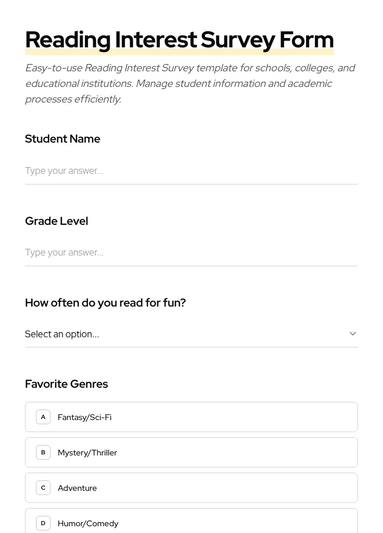Select the Mystery/Thriller genre option
The height and width of the screenshot is (533, 383).
click(191, 452)
